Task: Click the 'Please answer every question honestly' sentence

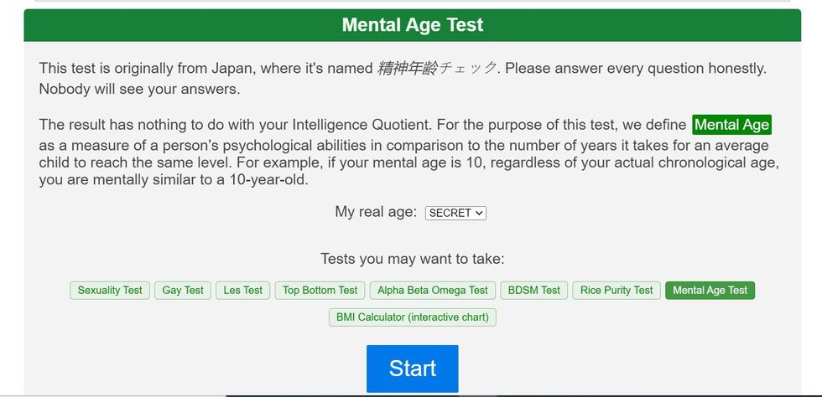Action: [x=635, y=69]
